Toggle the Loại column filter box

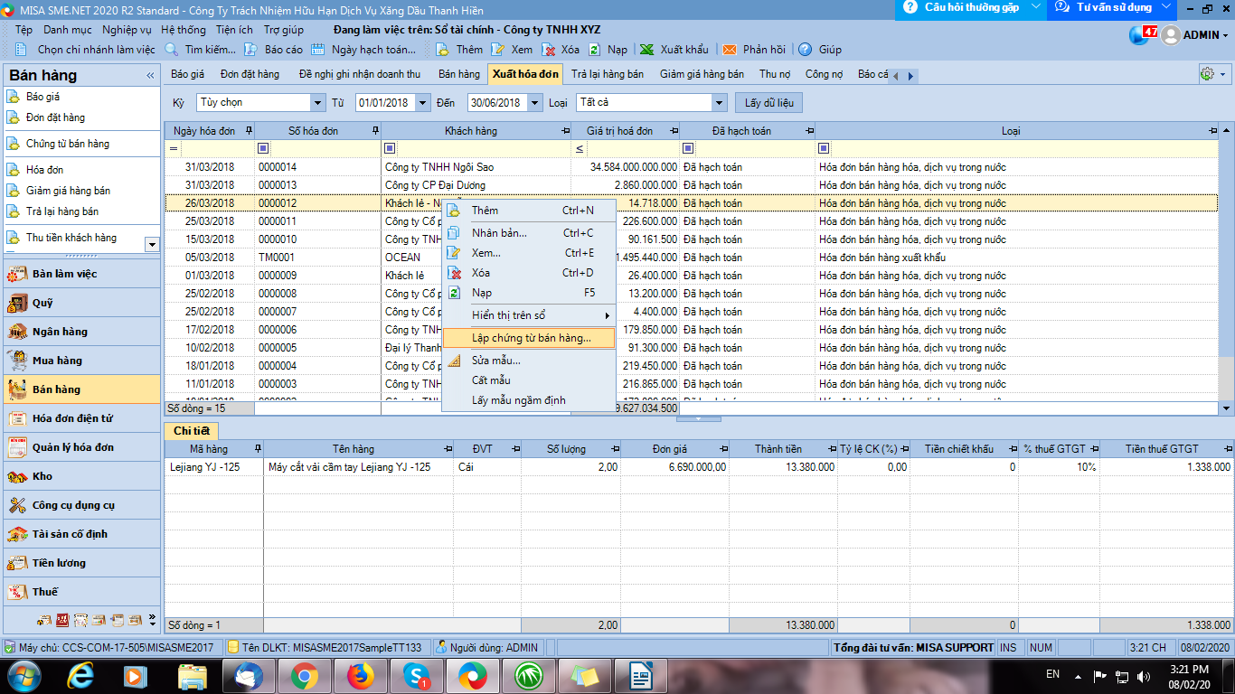(824, 148)
